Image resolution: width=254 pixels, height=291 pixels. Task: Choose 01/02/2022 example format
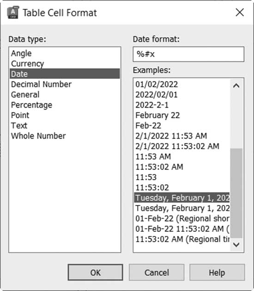coord(182,85)
